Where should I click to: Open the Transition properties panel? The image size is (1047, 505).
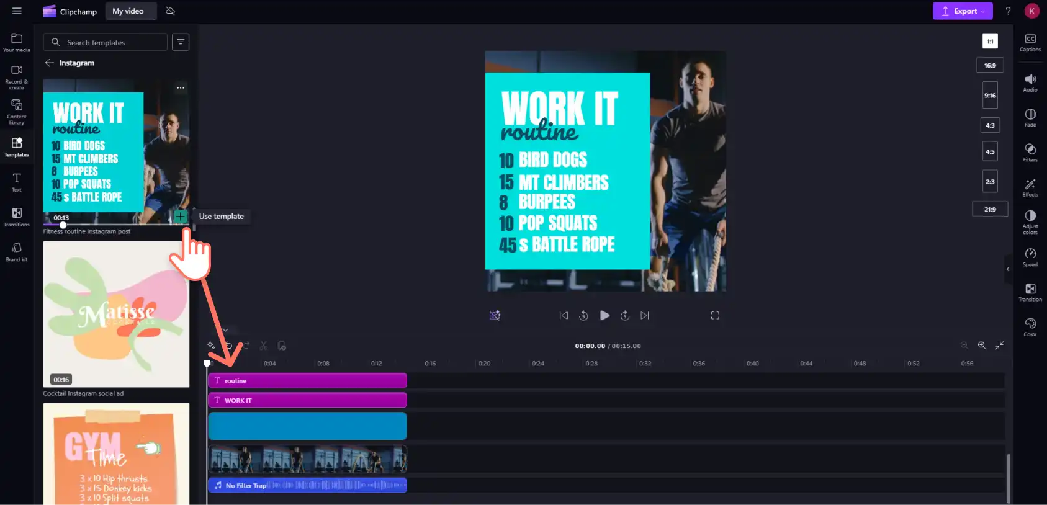[x=1030, y=292]
